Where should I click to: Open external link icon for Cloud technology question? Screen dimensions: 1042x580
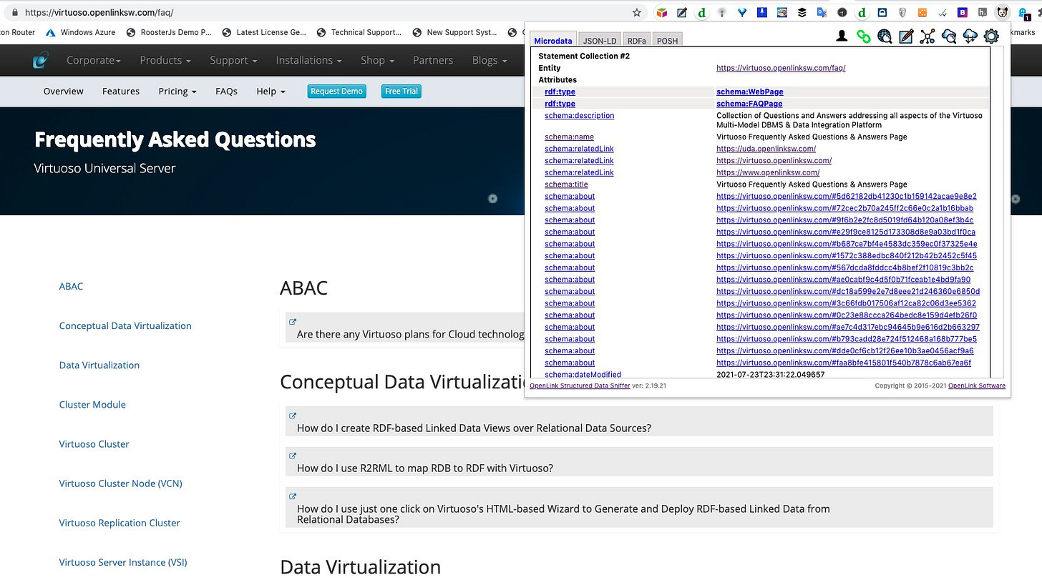tap(292, 322)
